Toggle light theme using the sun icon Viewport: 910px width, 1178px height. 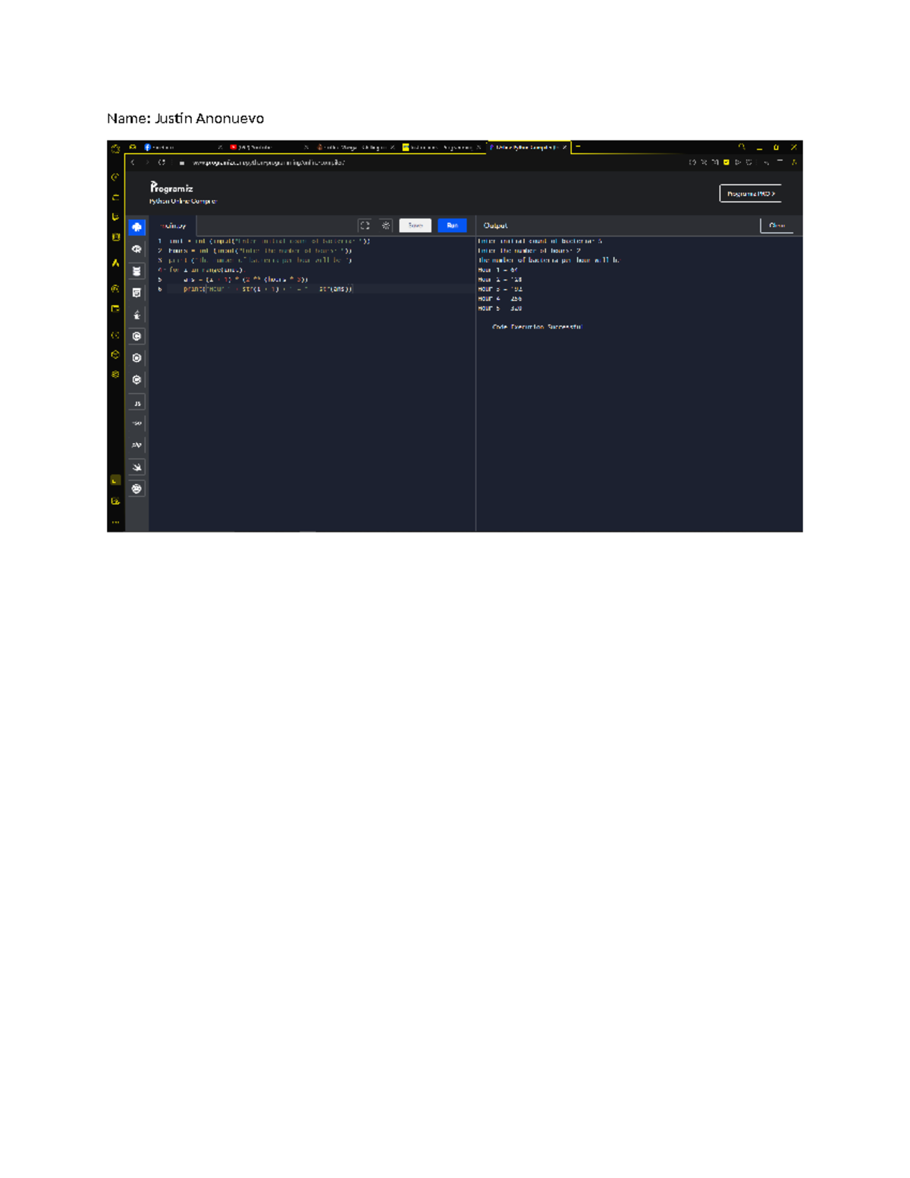pos(385,225)
